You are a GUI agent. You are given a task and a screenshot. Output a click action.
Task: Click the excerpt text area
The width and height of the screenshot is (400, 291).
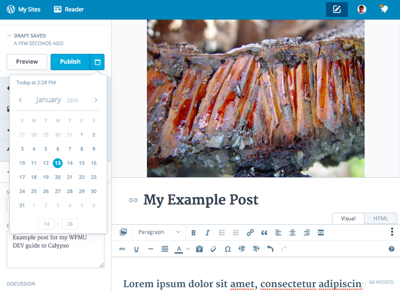(56, 250)
